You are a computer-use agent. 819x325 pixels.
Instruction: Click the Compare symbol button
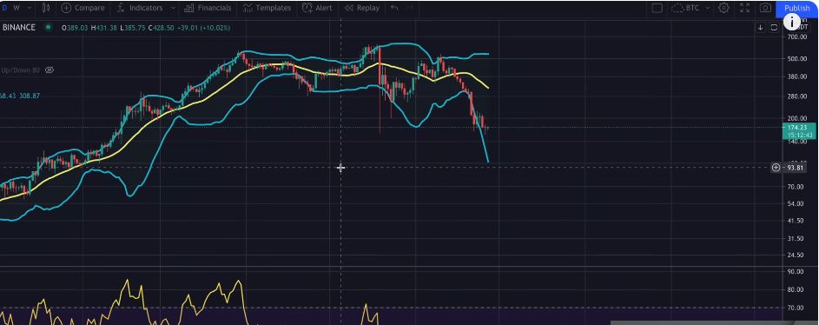(x=83, y=8)
